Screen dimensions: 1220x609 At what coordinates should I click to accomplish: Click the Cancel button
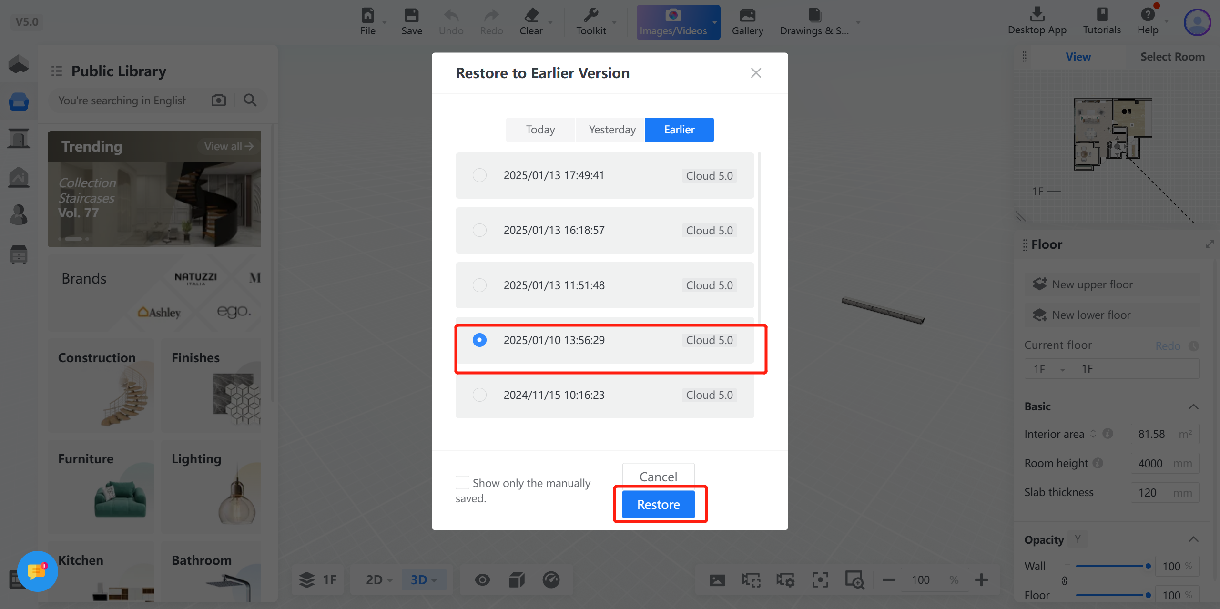pos(658,476)
